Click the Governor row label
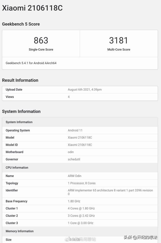 pos(12,159)
